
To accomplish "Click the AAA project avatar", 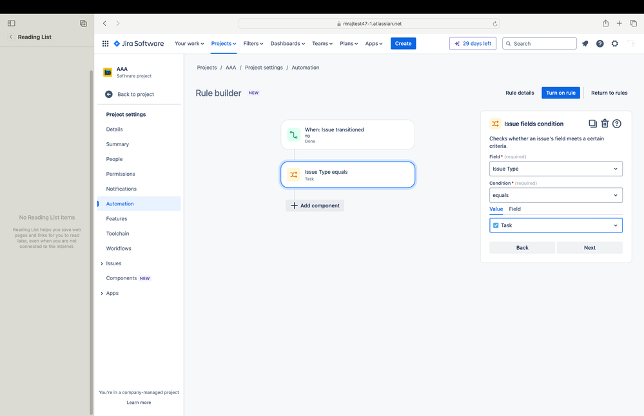I will coord(108,72).
